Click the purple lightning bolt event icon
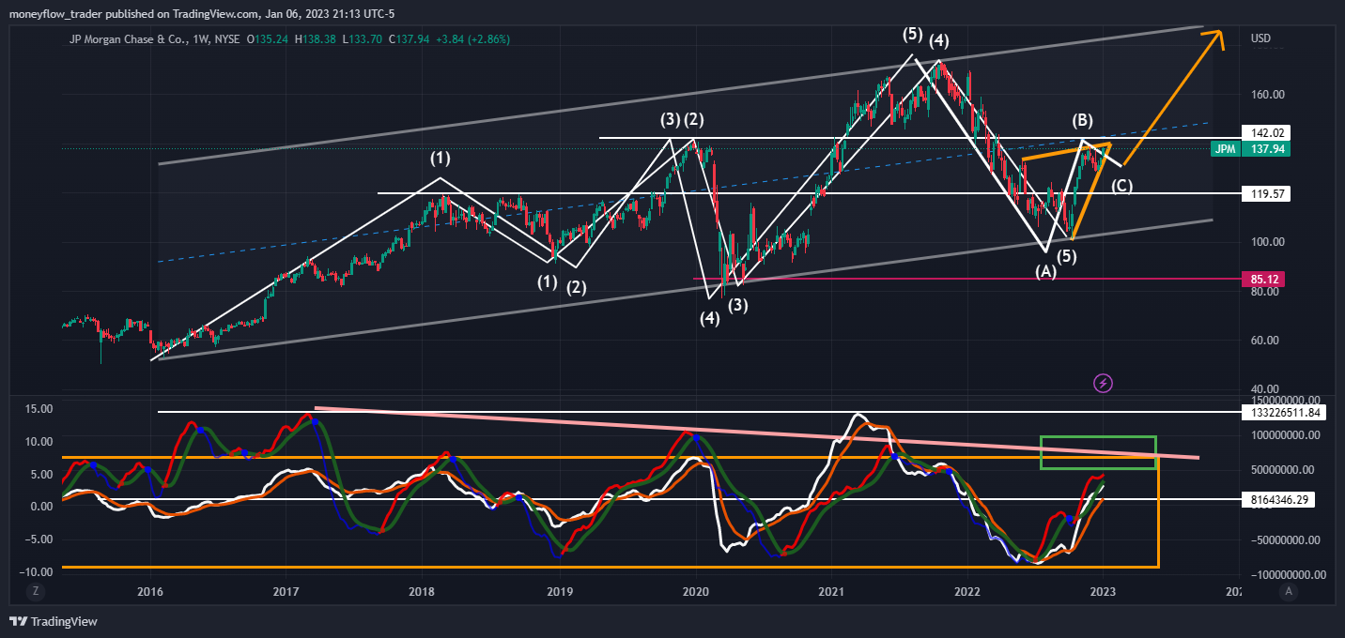Screen dimensions: 1345x638 tap(1104, 383)
